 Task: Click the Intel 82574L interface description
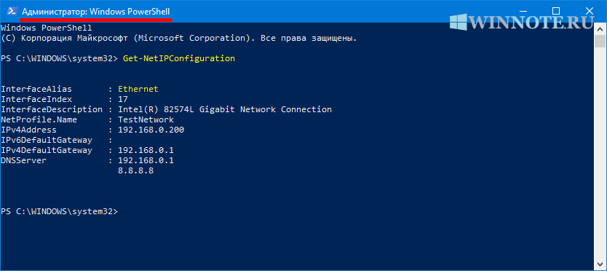tap(225, 109)
